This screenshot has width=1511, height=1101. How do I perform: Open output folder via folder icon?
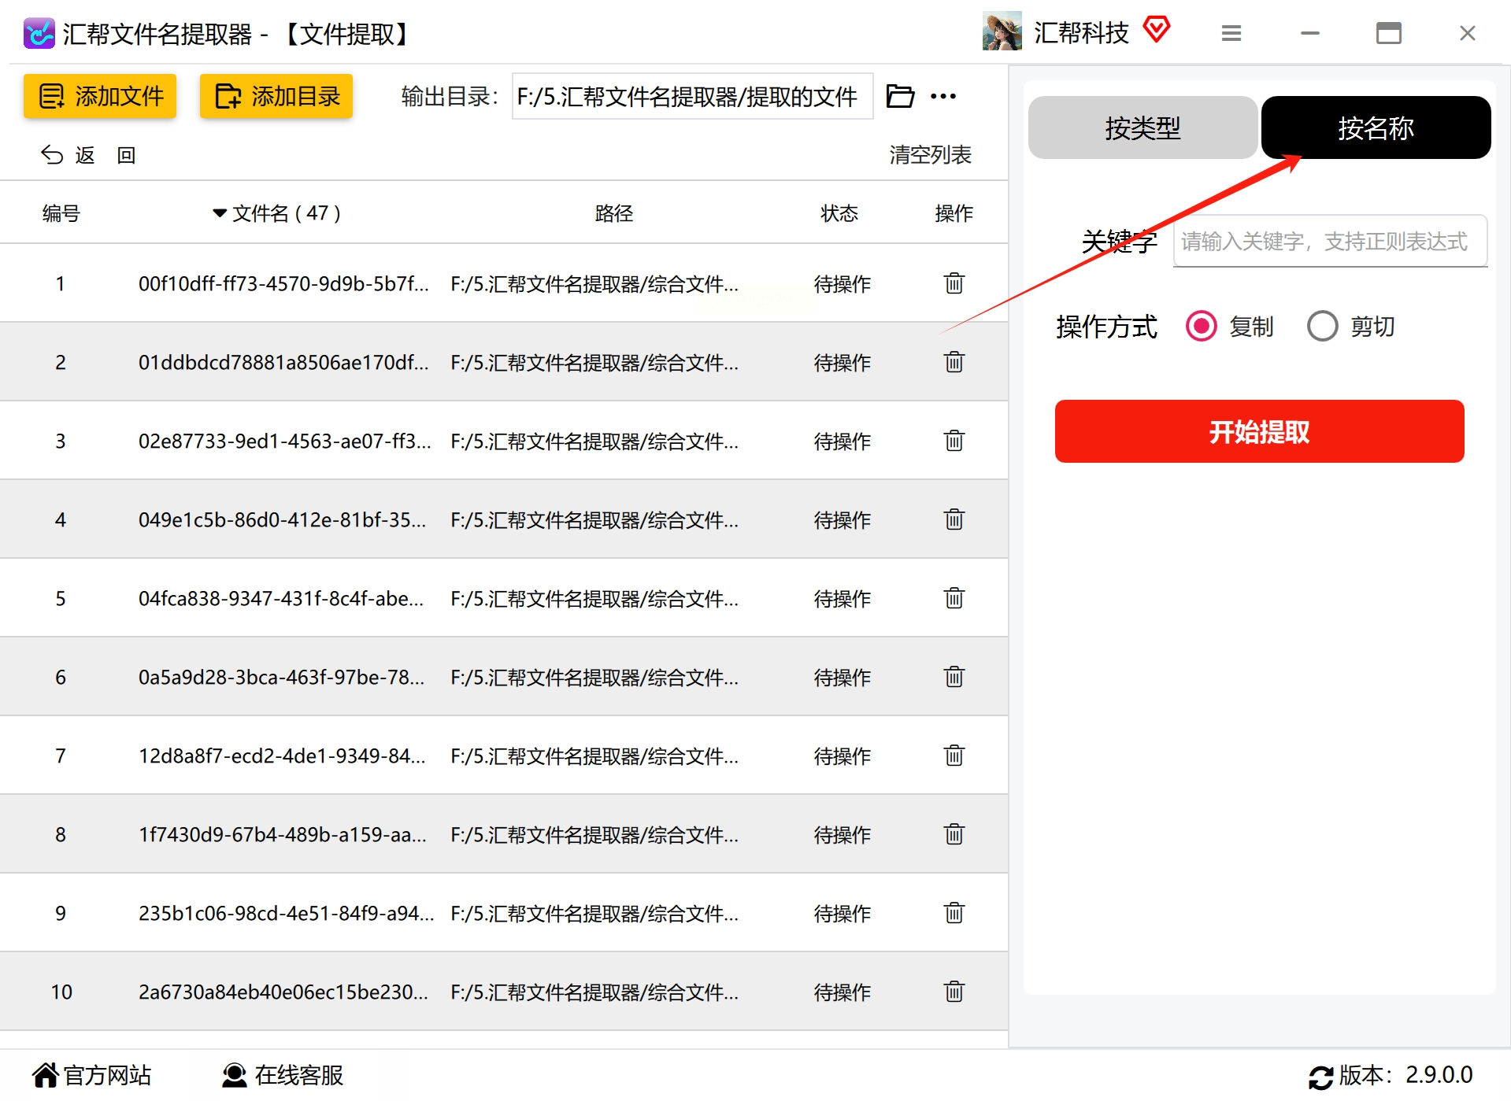[900, 96]
